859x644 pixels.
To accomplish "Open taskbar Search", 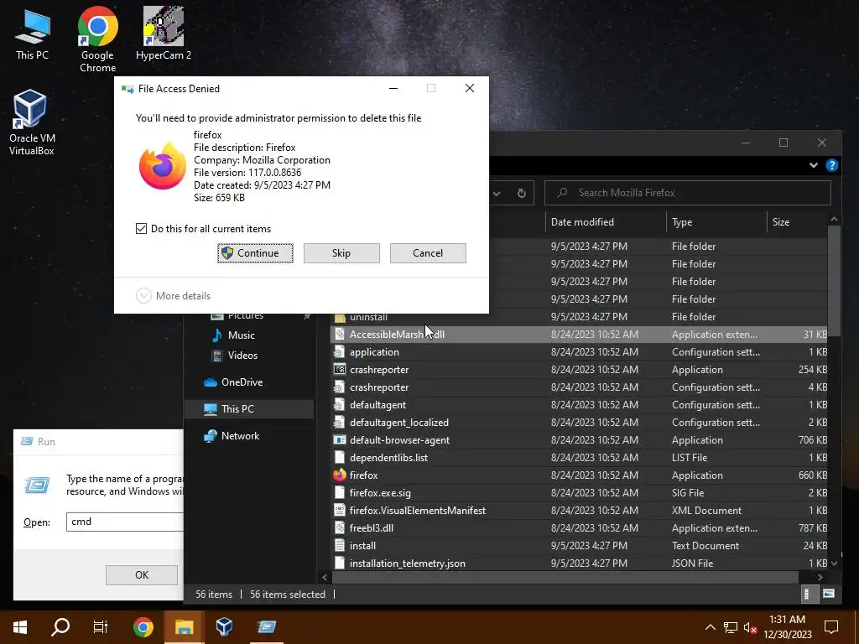I will (x=60, y=626).
